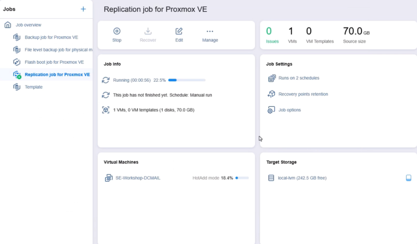Click the plus icon to add job

pyautogui.click(x=83, y=9)
